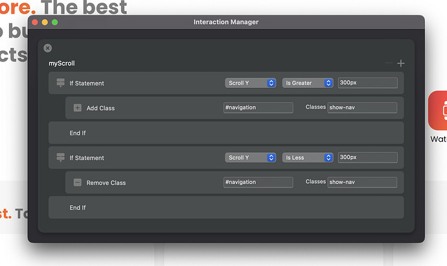This screenshot has width=447, height=266.
Task: Click the plus icon to add an action
Action: click(401, 63)
